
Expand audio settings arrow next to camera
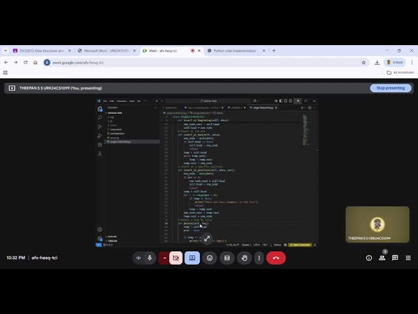164,258
